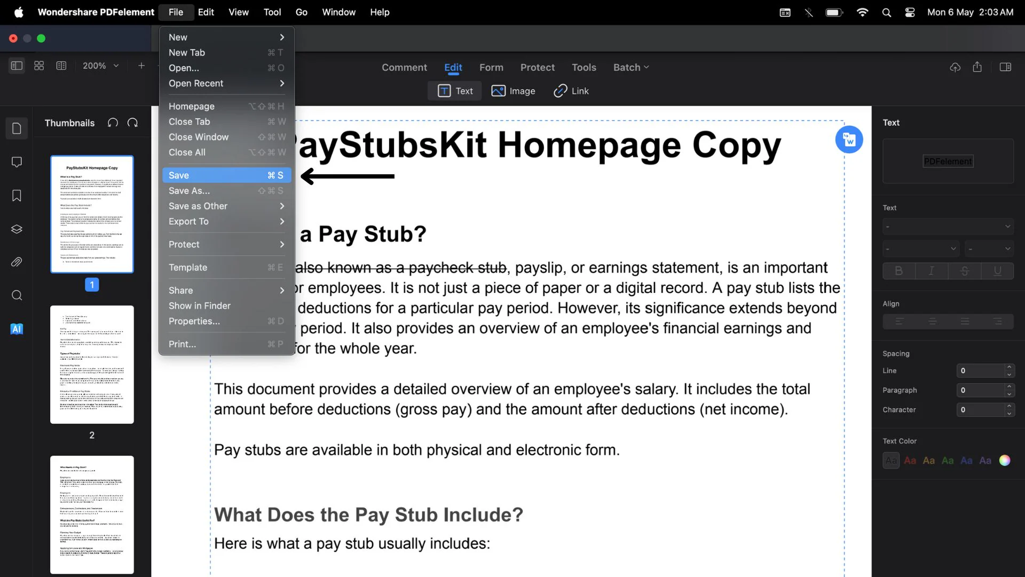Viewport: 1025px width, 577px height.
Task: Increase Paragraph spacing with stepper up
Action: [x=1009, y=387]
